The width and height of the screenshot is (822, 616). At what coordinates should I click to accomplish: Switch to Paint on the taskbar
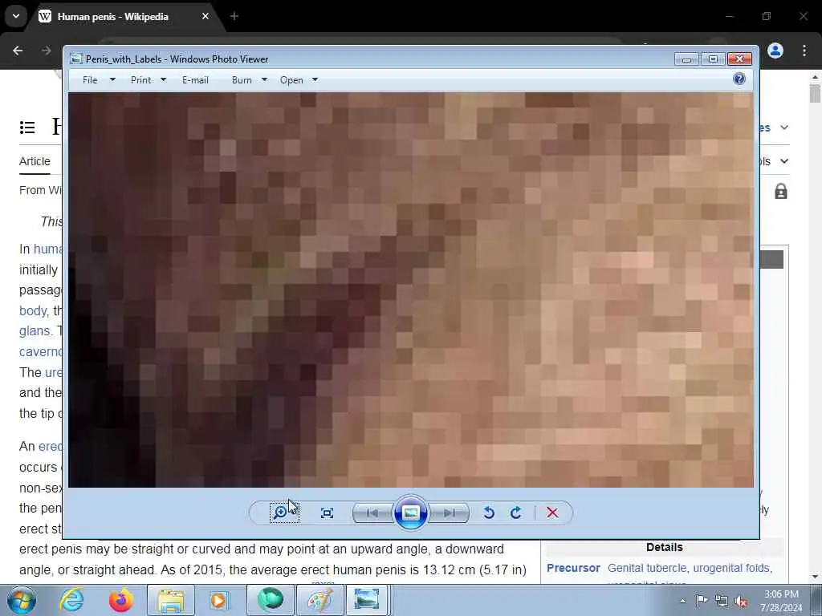319,600
